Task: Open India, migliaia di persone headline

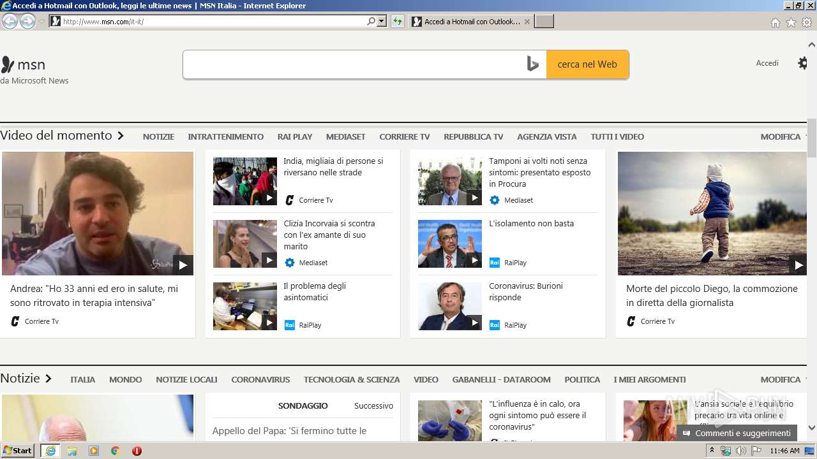Action: pyautogui.click(x=333, y=166)
